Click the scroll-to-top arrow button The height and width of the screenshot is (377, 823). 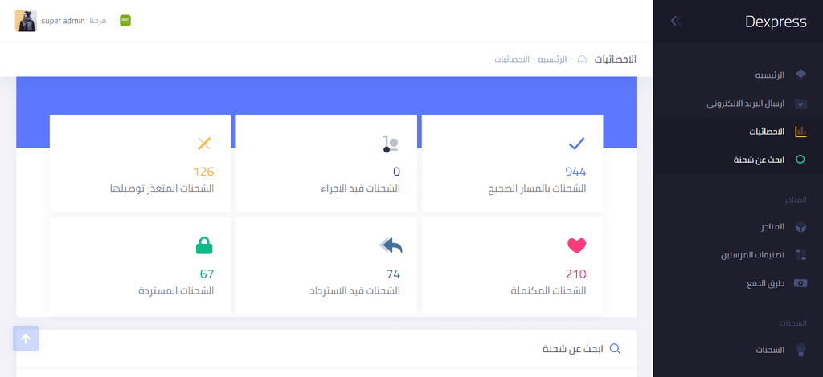(26, 338)
